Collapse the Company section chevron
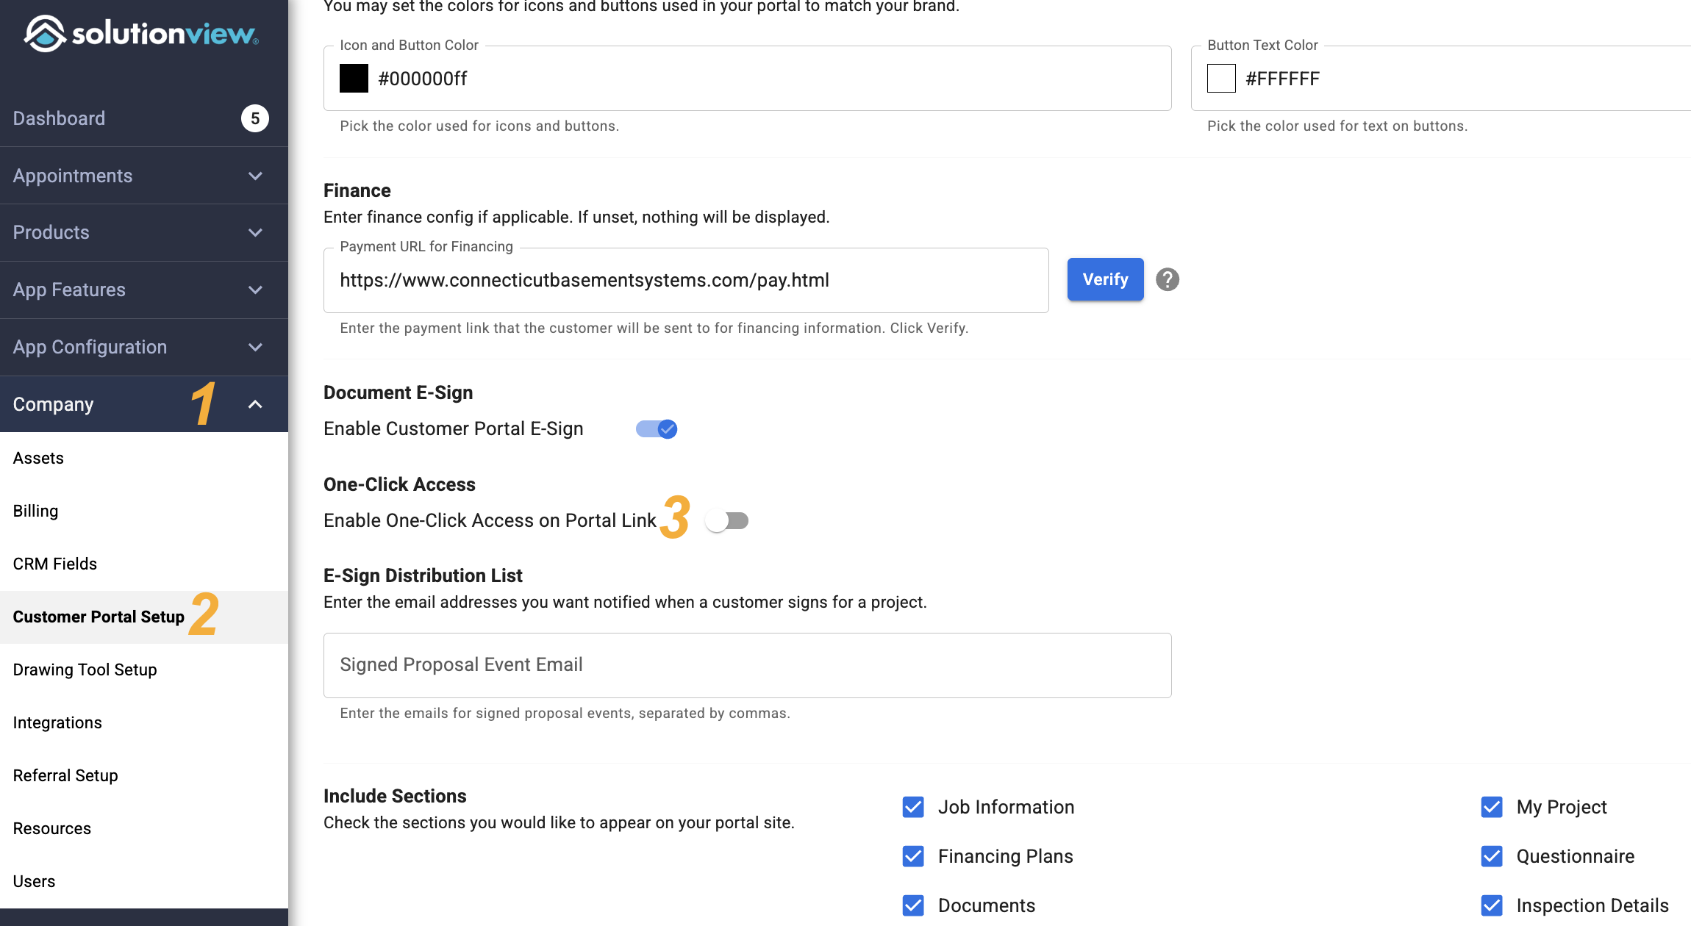The height and width of the screenshot is (926, 1691). pyautogui.click(x=255, y=404)
